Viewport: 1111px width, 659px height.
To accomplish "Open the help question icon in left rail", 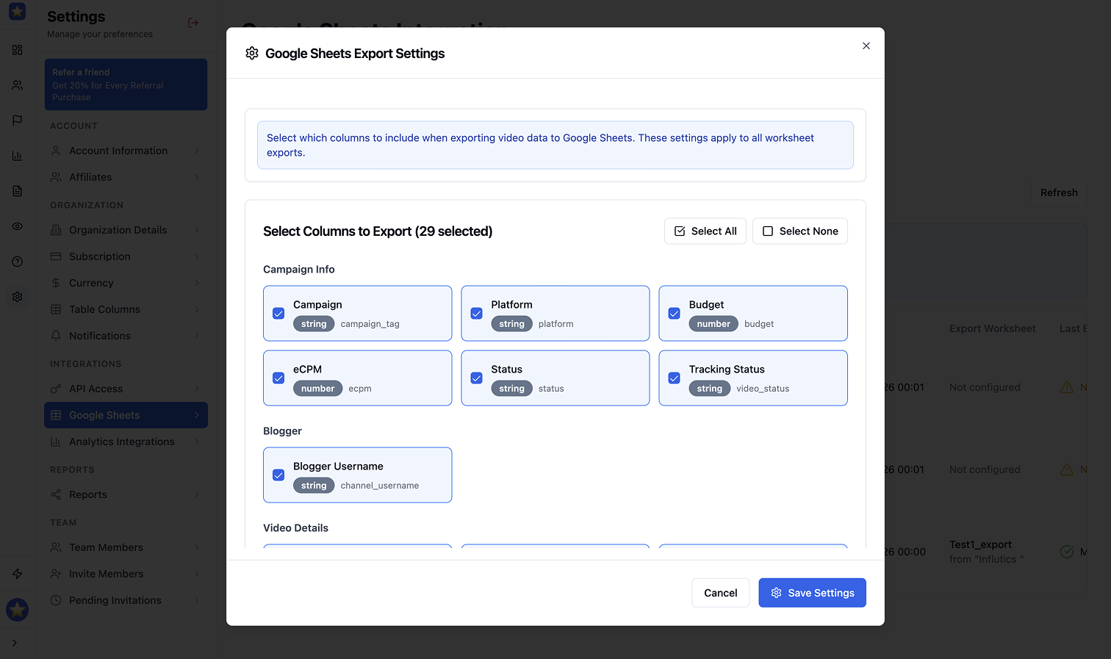I will pyautogui.click(x=17, y=262).
